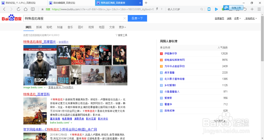264x140 pixels.
Task: Expand the arrow next to image.baidu.com
Action: click(45, 87)
